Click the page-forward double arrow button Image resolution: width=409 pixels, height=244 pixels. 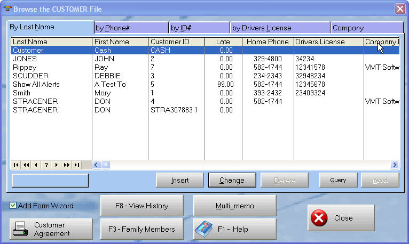tap(67, 165)
